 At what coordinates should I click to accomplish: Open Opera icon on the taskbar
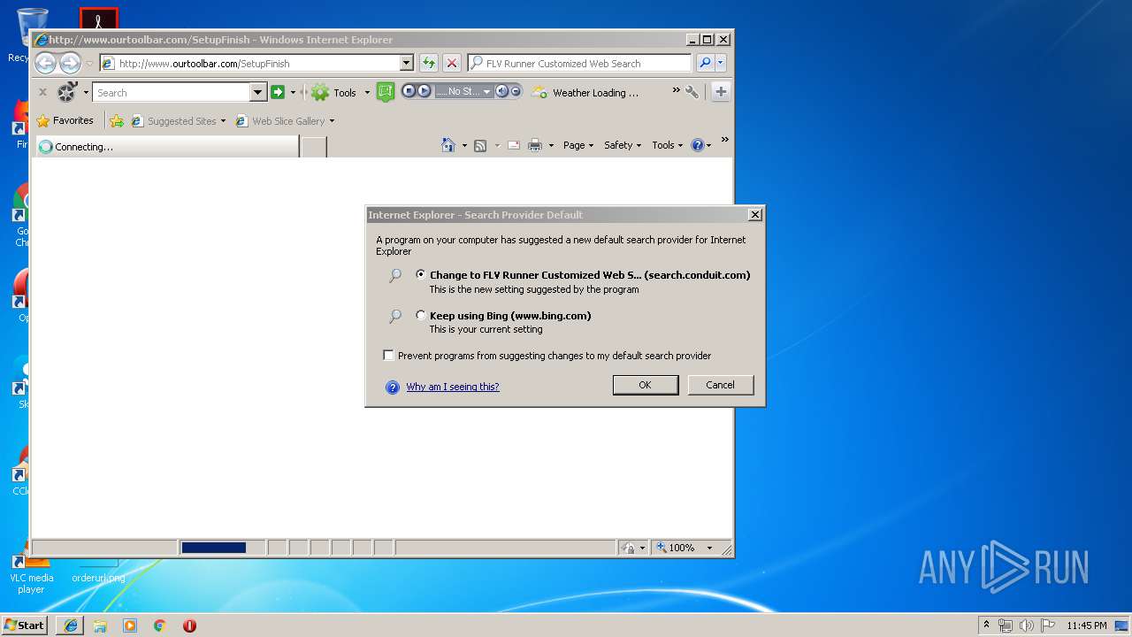pos(189,625)
